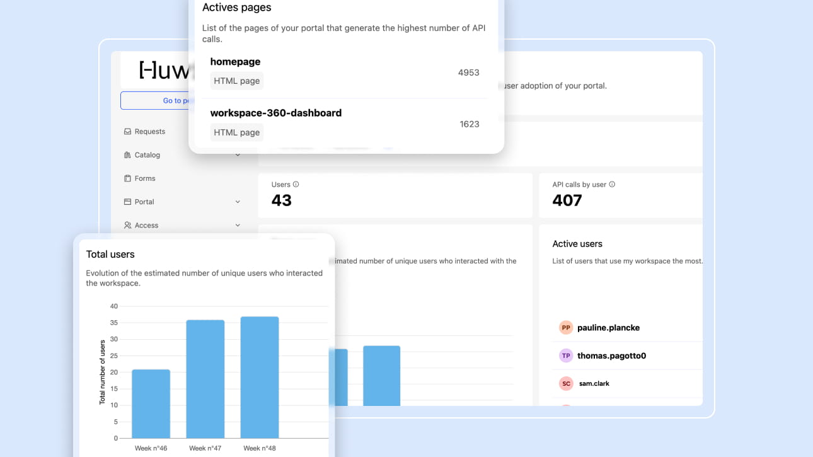Click the TP avatar for thomas.pagotto0
The image size is (813, 457).
click(x=566, y=356)
